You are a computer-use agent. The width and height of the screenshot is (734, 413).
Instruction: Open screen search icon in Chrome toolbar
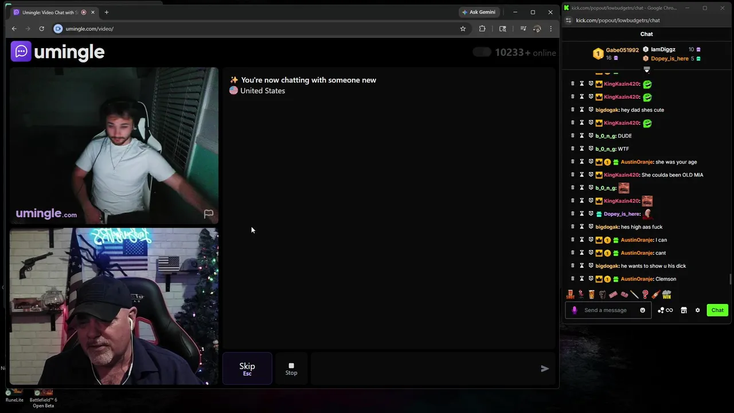(503, 29)
